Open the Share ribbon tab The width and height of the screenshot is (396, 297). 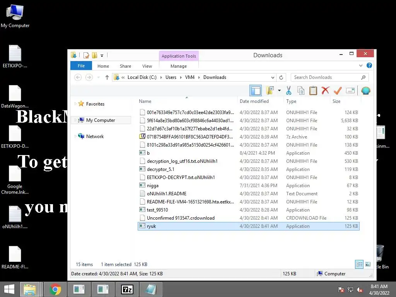(x=125, y=66)
